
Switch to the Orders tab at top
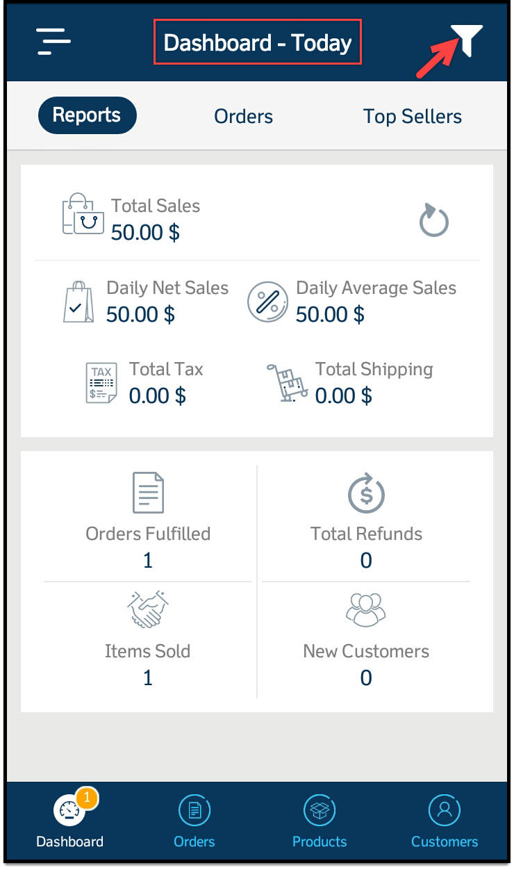coord(244,116)
